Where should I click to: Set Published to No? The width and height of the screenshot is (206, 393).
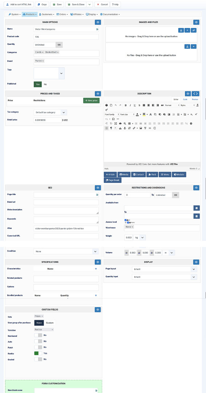[x=45, y=84]
